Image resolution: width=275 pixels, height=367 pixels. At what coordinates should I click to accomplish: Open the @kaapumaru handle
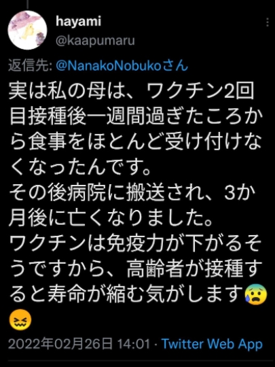[x=95, y=41]
